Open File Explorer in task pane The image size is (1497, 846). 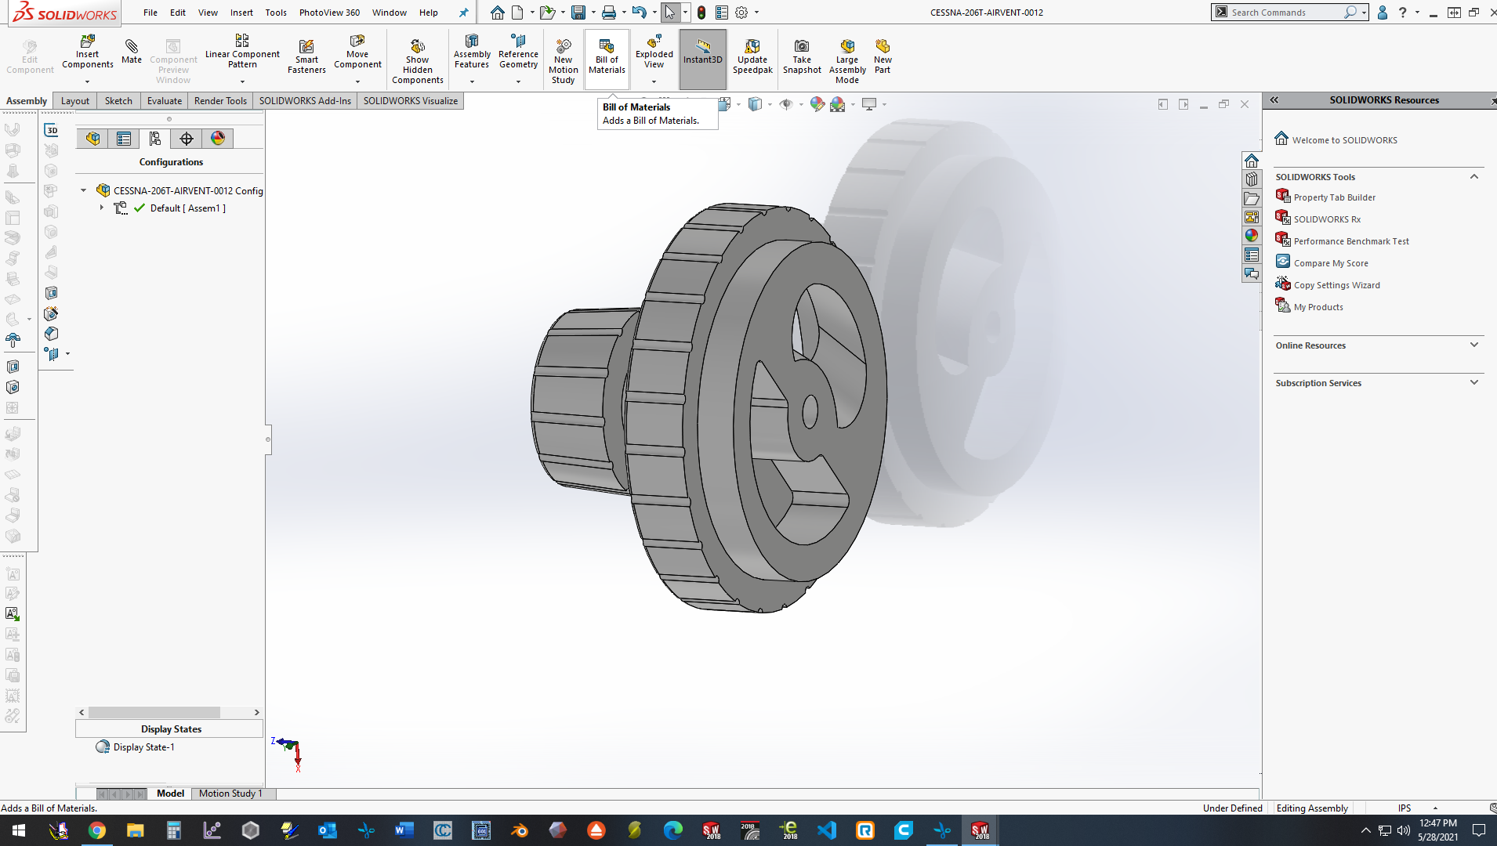tap(1252, 198)
